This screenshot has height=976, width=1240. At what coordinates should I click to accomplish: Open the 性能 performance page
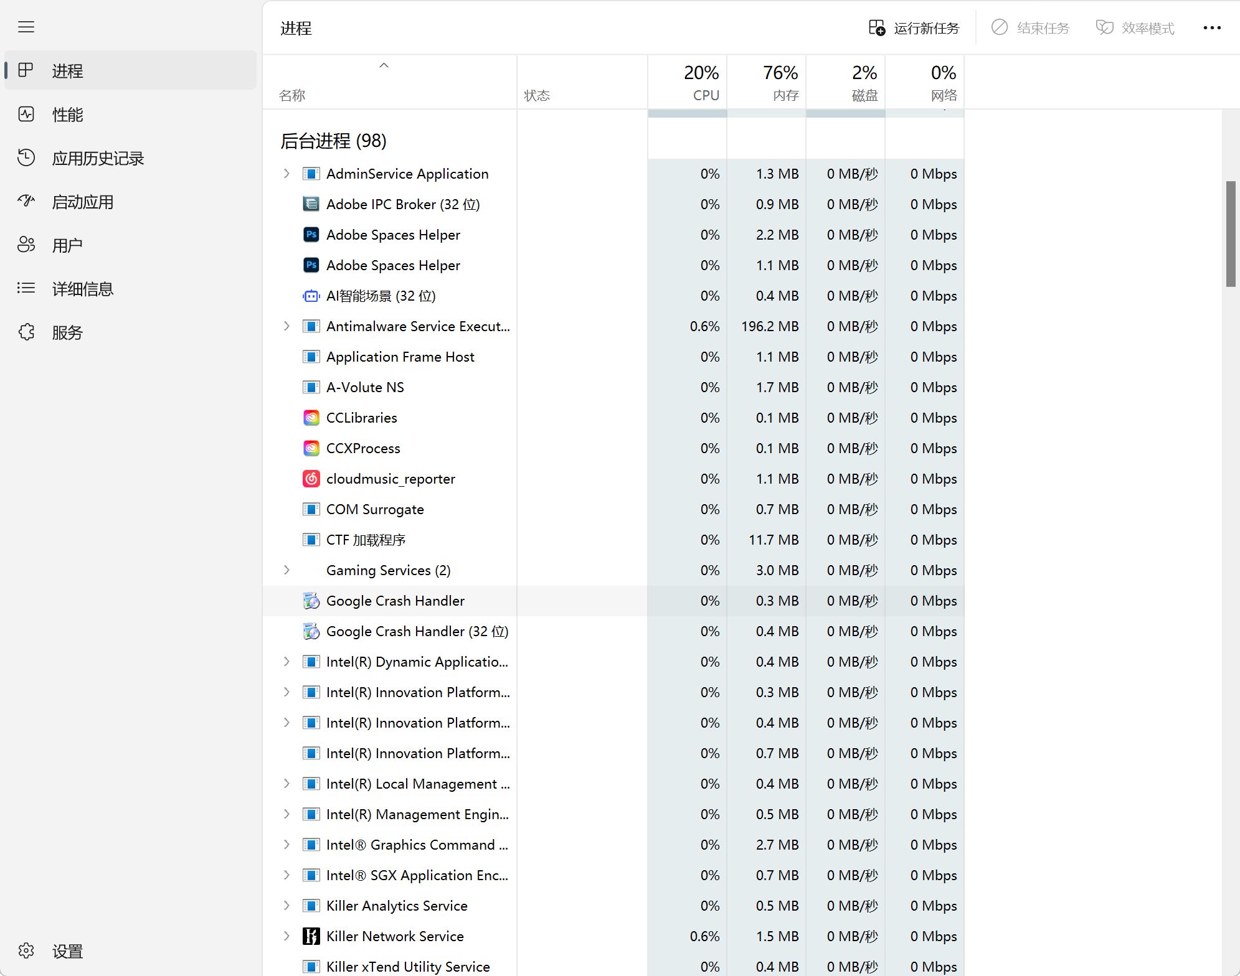[130, 115]
